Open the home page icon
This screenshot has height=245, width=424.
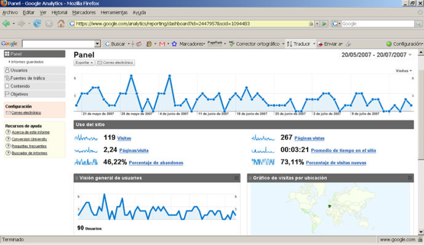(61, 23)
